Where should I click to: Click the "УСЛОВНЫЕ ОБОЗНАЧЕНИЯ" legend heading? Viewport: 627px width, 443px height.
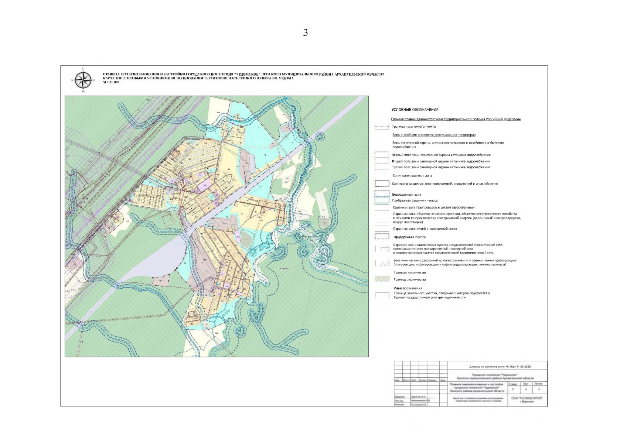coord(415,110)
